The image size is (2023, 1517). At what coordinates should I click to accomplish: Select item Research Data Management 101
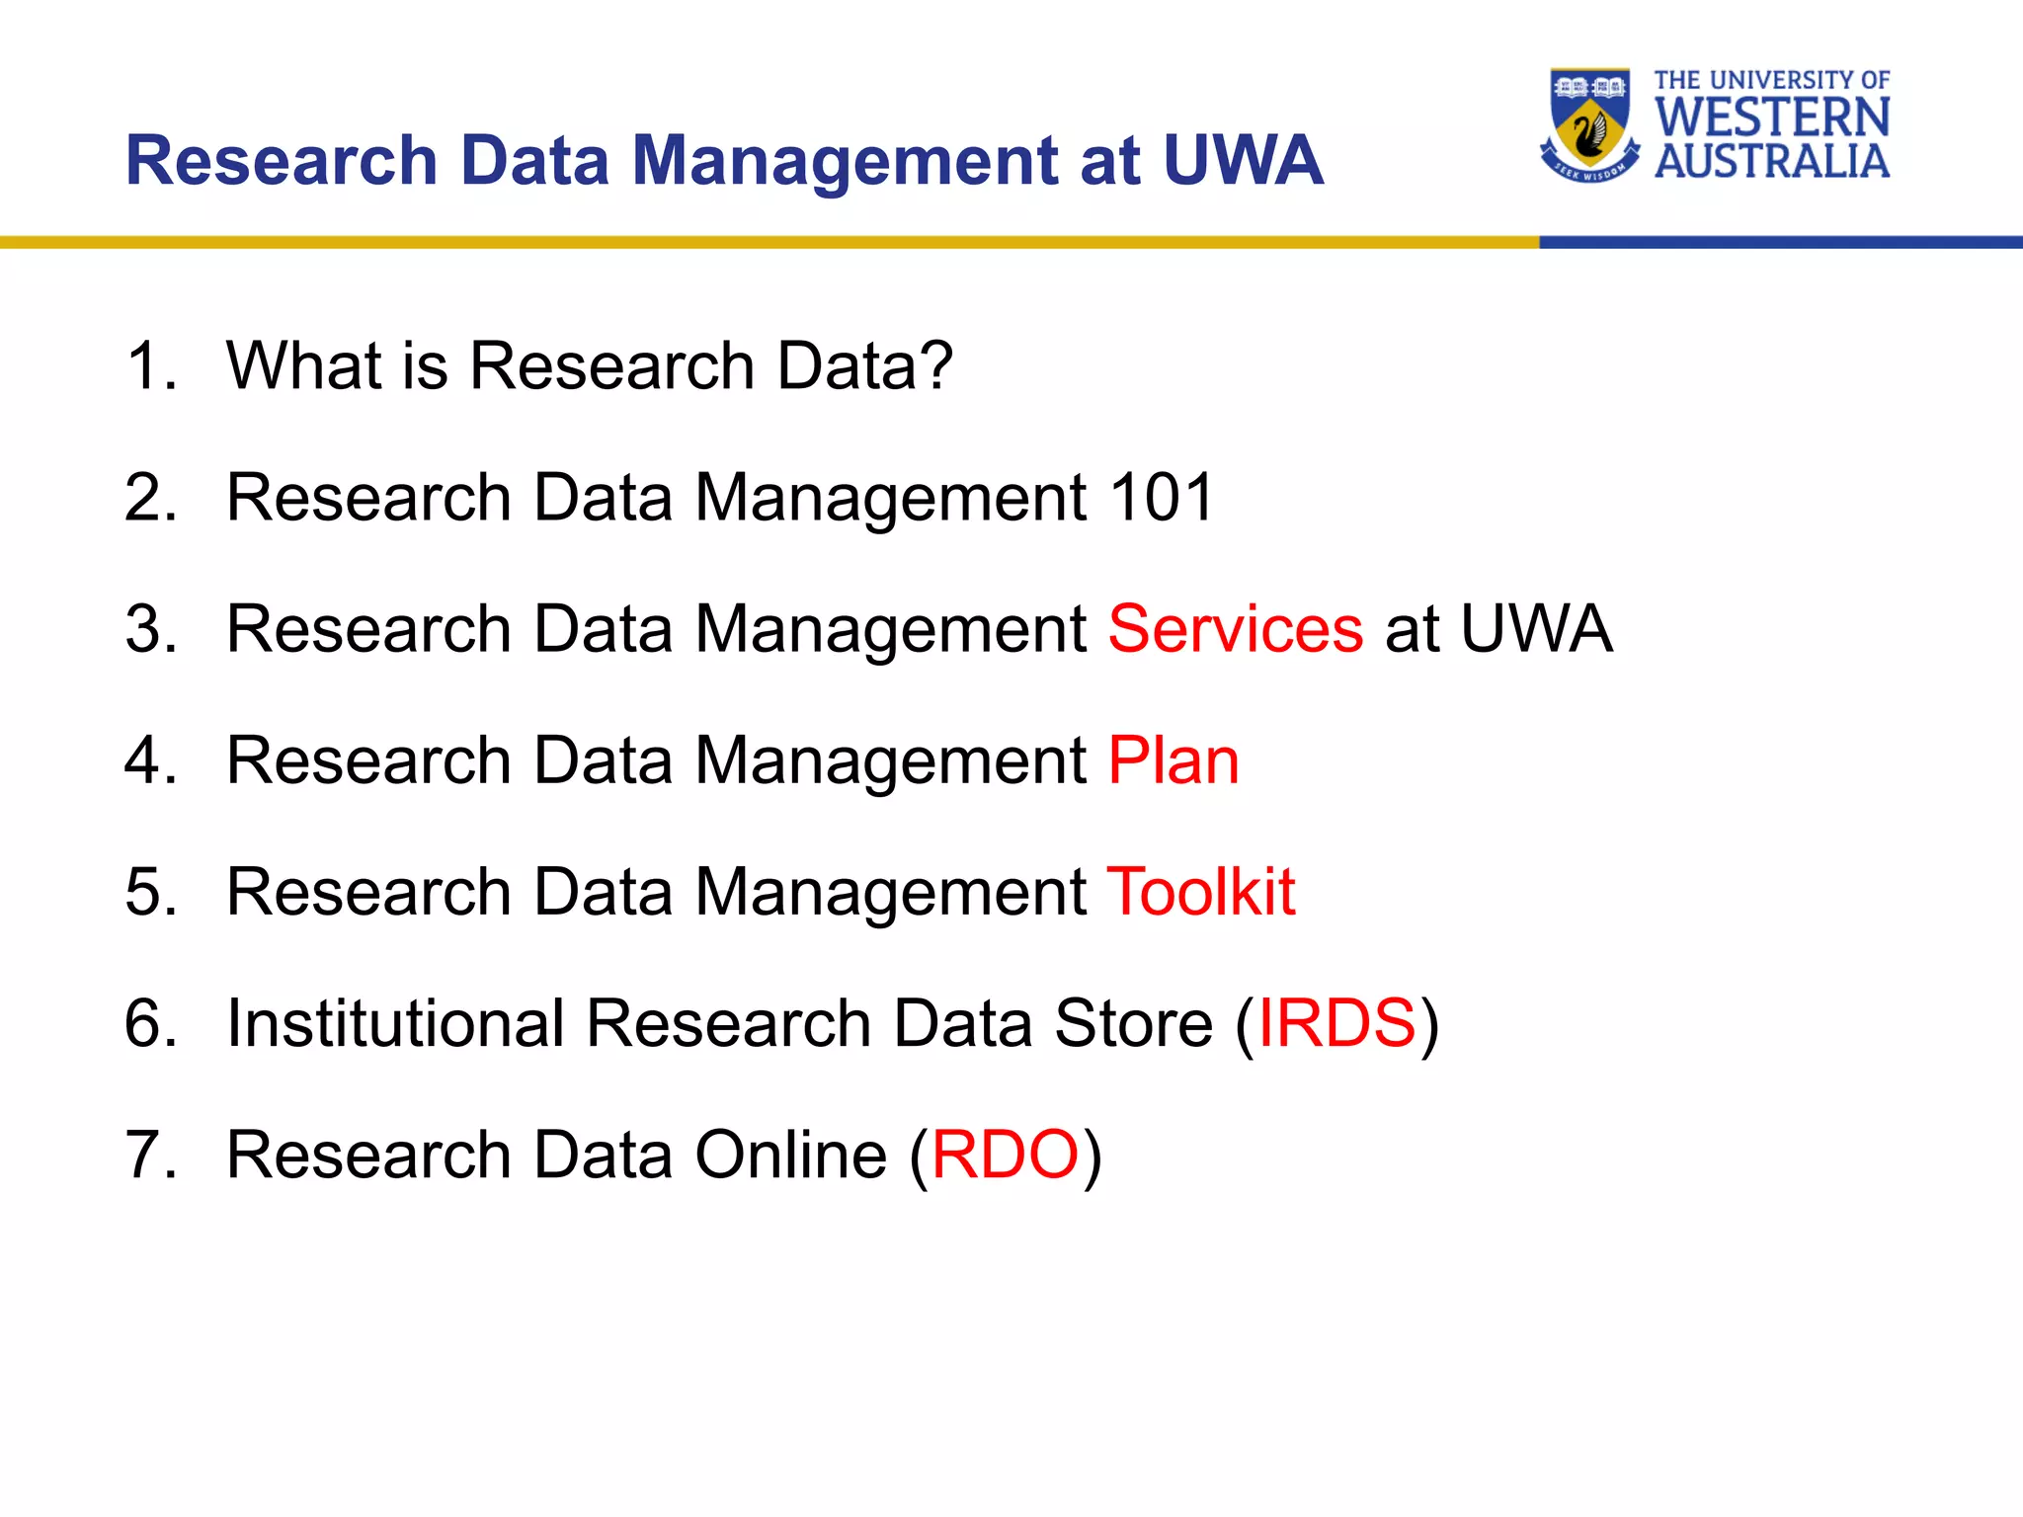click(720, 498)
